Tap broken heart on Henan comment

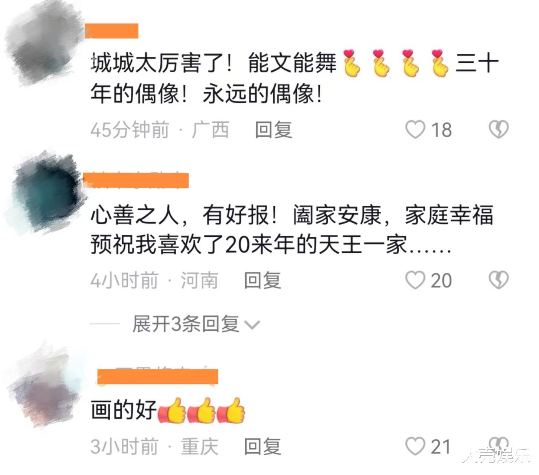coord(498,280)
